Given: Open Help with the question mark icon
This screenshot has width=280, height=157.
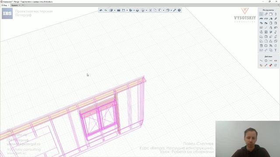Looking at the screenshot, I should pyautogui.click(x=179, y=10).
